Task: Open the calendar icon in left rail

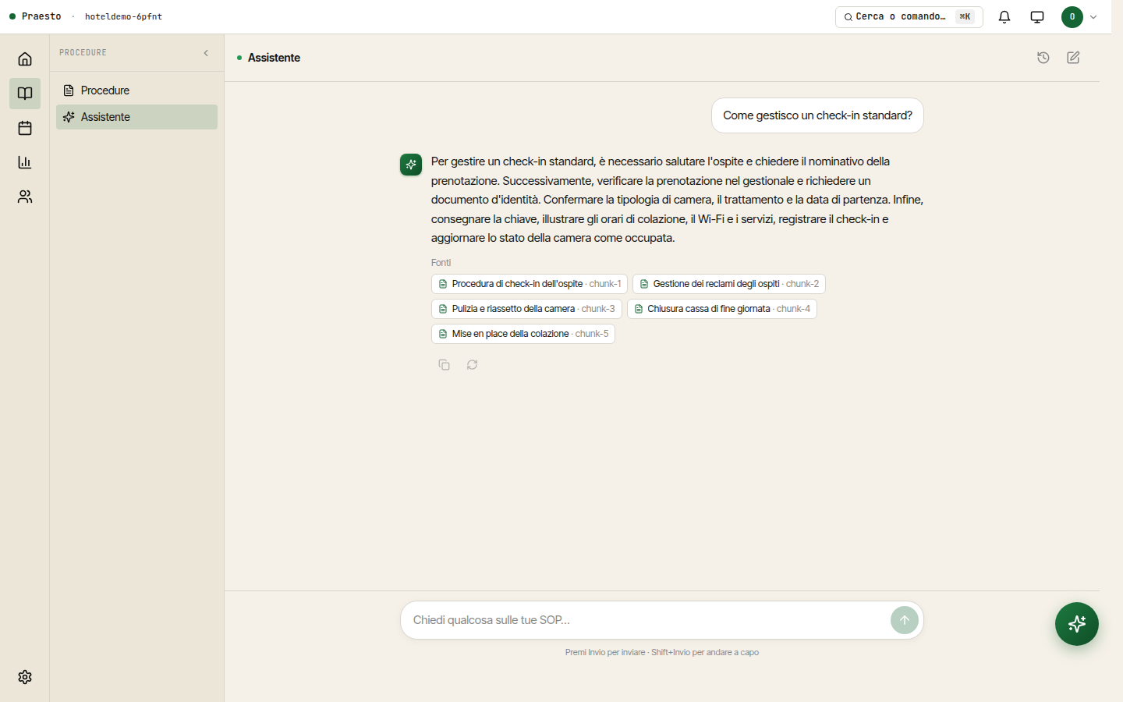Action: 25,128
